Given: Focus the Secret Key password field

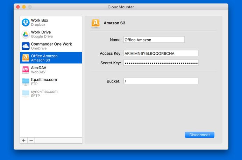Looking at the screenshot, I should pos(161,63).
